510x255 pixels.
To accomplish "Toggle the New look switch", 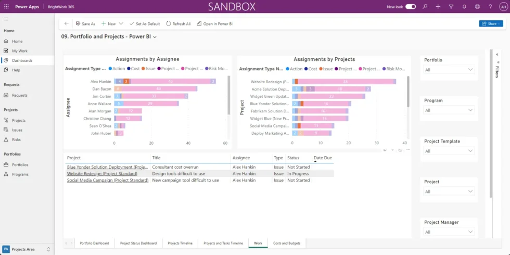I will coord(411,7).
